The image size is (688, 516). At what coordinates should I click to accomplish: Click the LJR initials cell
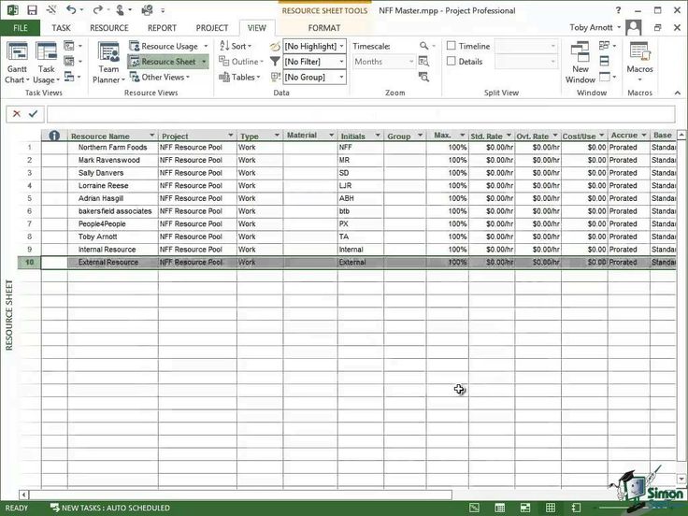360,186
